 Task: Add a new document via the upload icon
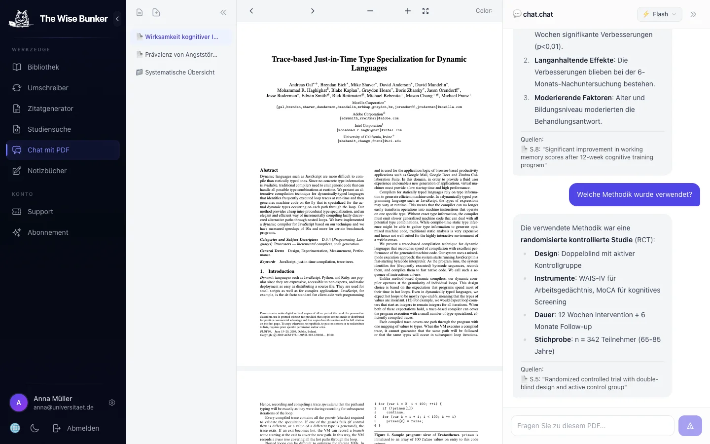[156, 12]
